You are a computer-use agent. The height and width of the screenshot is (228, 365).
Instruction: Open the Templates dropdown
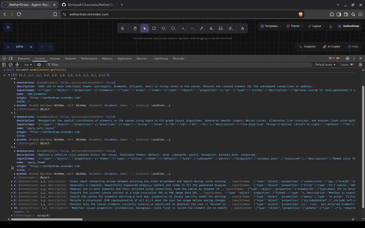coord(271,26)
